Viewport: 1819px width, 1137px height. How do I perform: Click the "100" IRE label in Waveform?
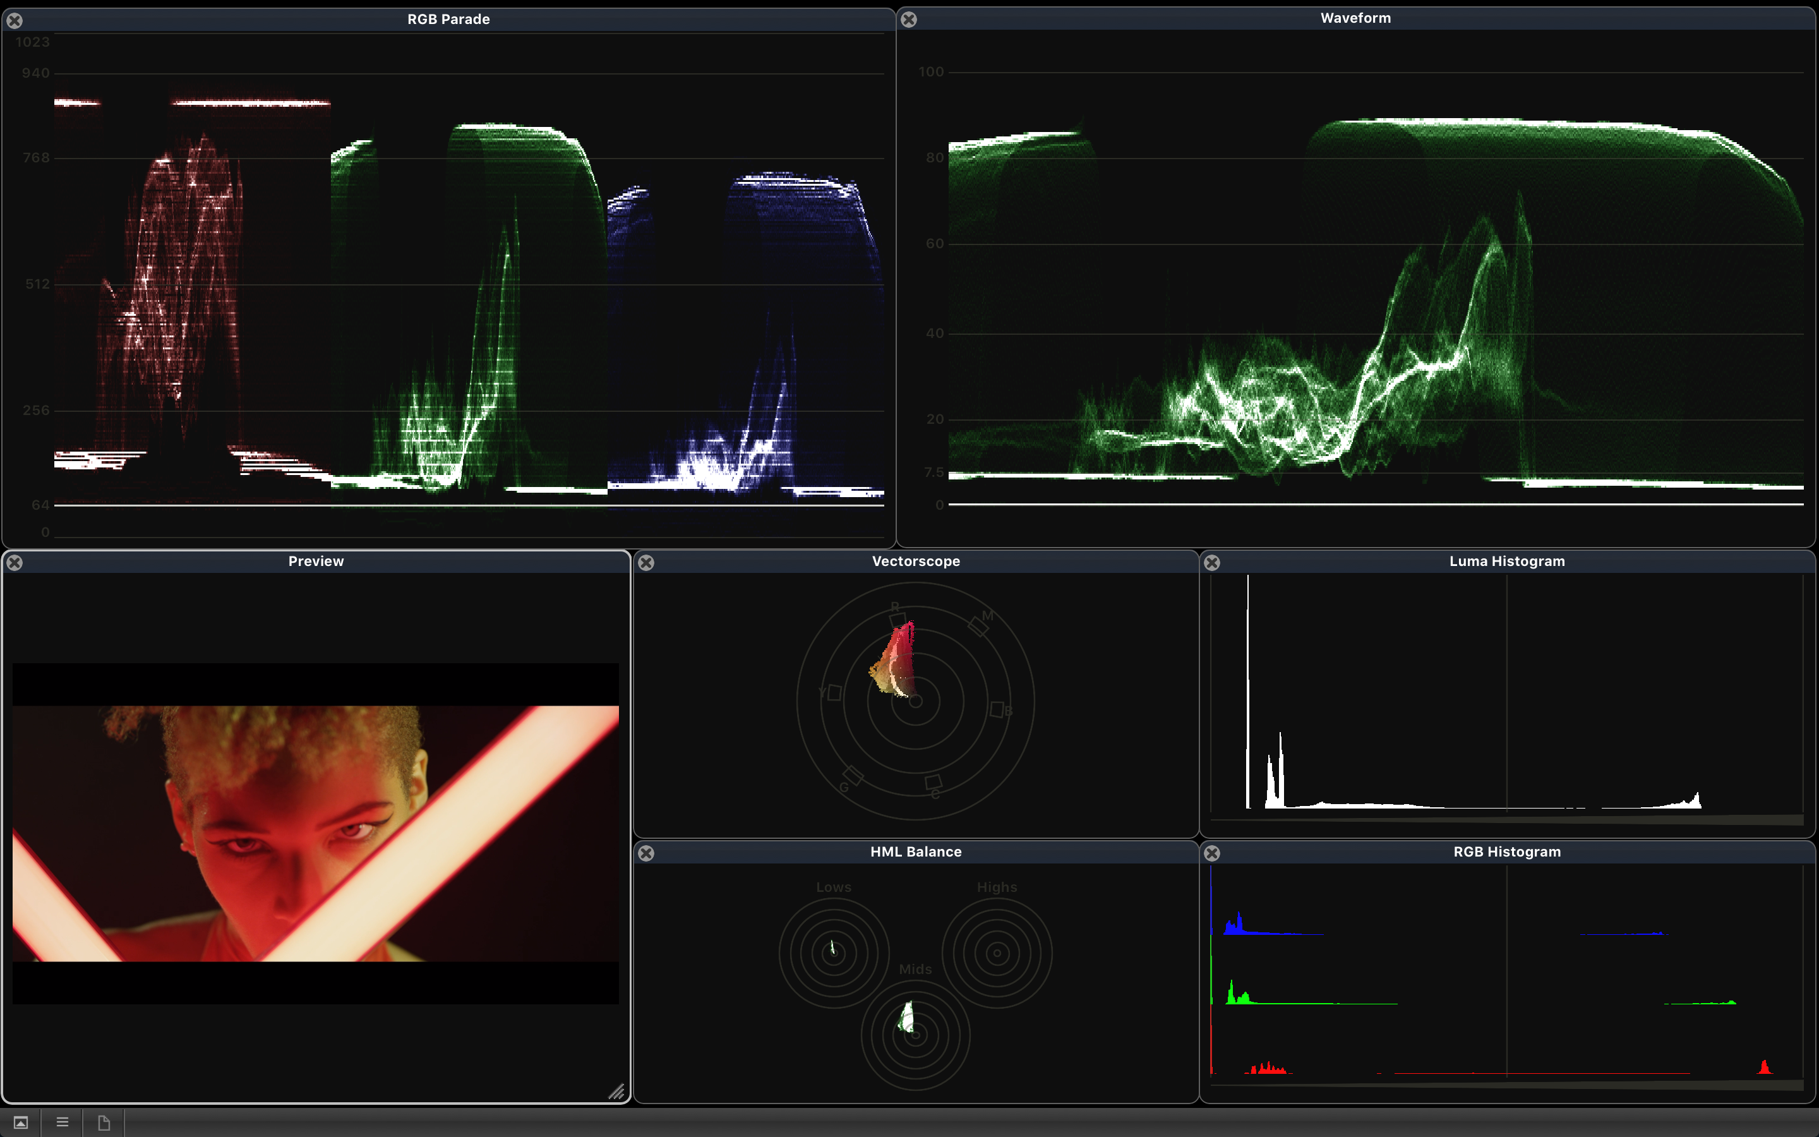coord(930,71)
